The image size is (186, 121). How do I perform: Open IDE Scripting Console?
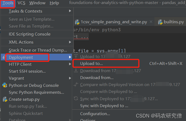pos(37,34)
